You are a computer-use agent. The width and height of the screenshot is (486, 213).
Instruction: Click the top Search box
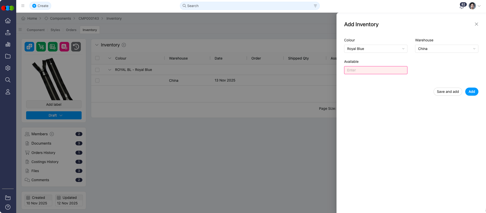tap(250, 6)
